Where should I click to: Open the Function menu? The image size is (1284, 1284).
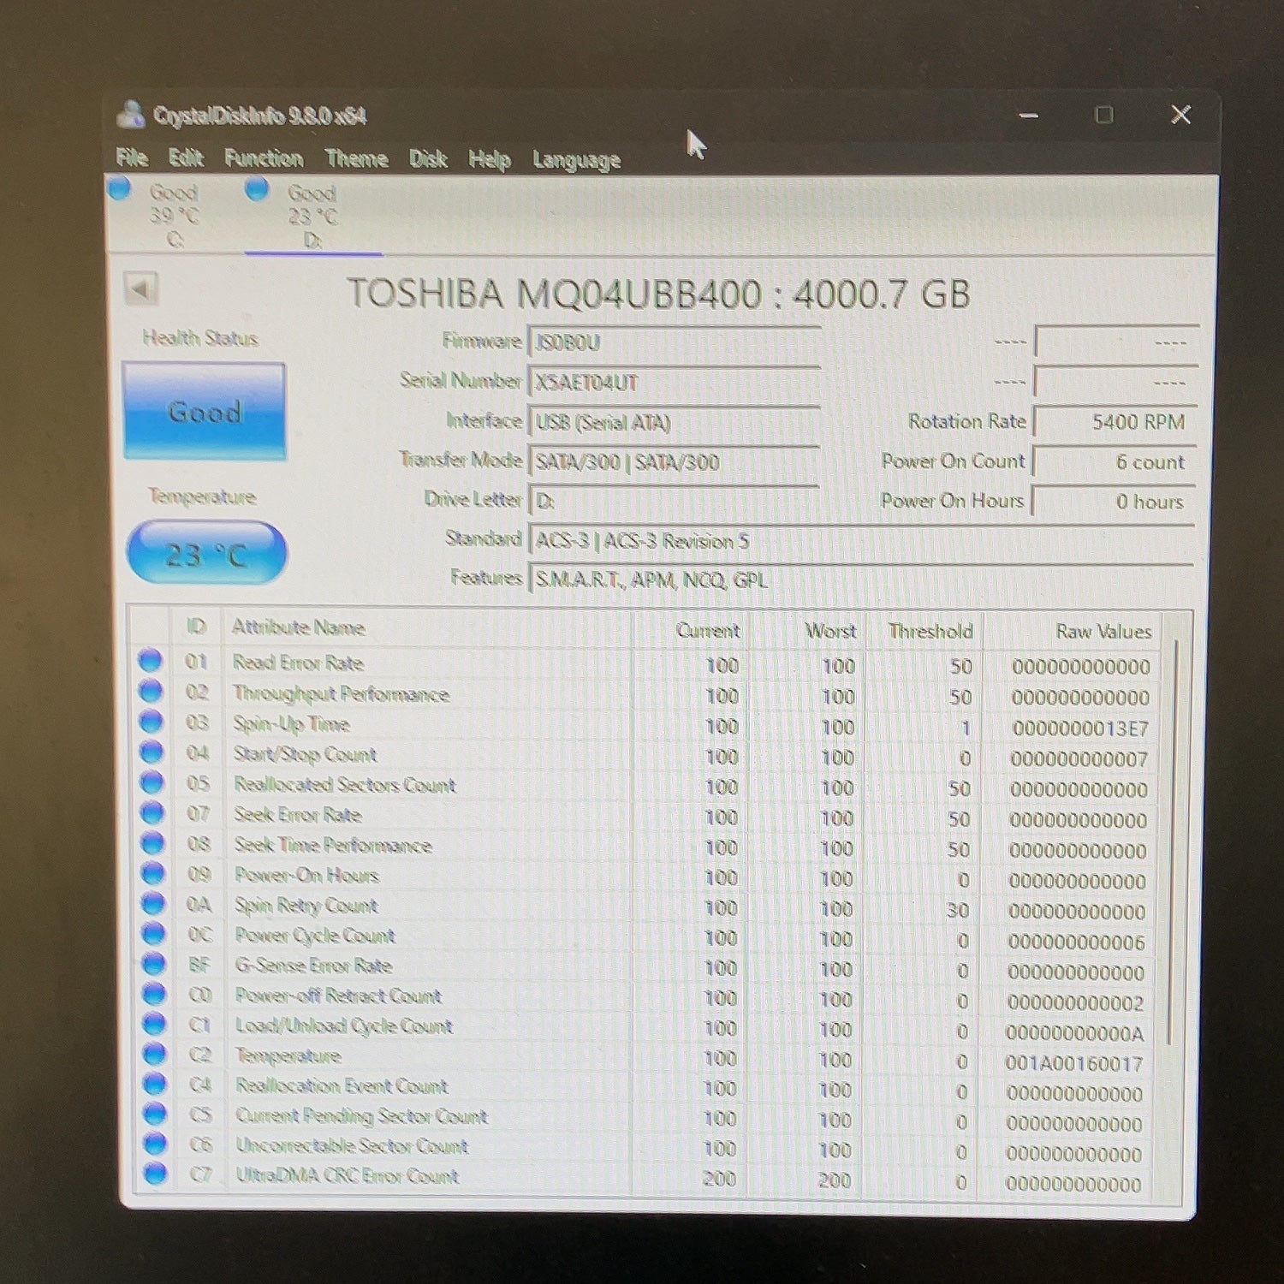click(x=264, y=158)
